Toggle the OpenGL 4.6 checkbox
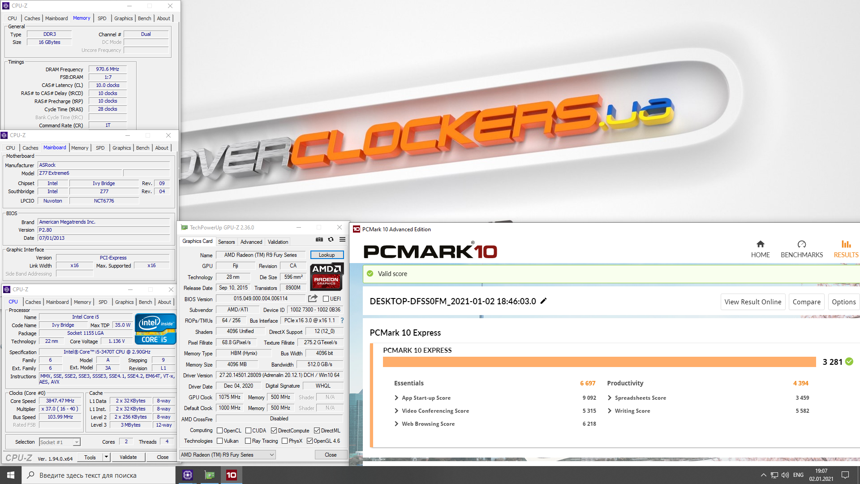 [310, 441]
